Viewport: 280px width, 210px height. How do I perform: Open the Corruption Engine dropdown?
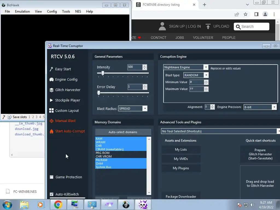[x=206, y=67]
